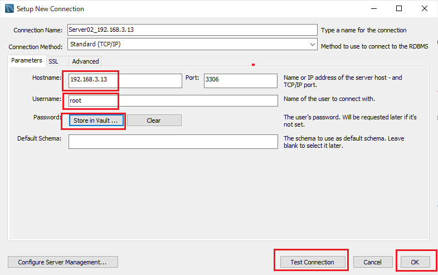Click the Test Connection button

tap(313, 262)
